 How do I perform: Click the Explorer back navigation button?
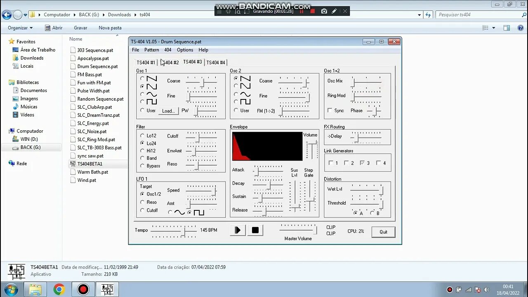(7, 15)
